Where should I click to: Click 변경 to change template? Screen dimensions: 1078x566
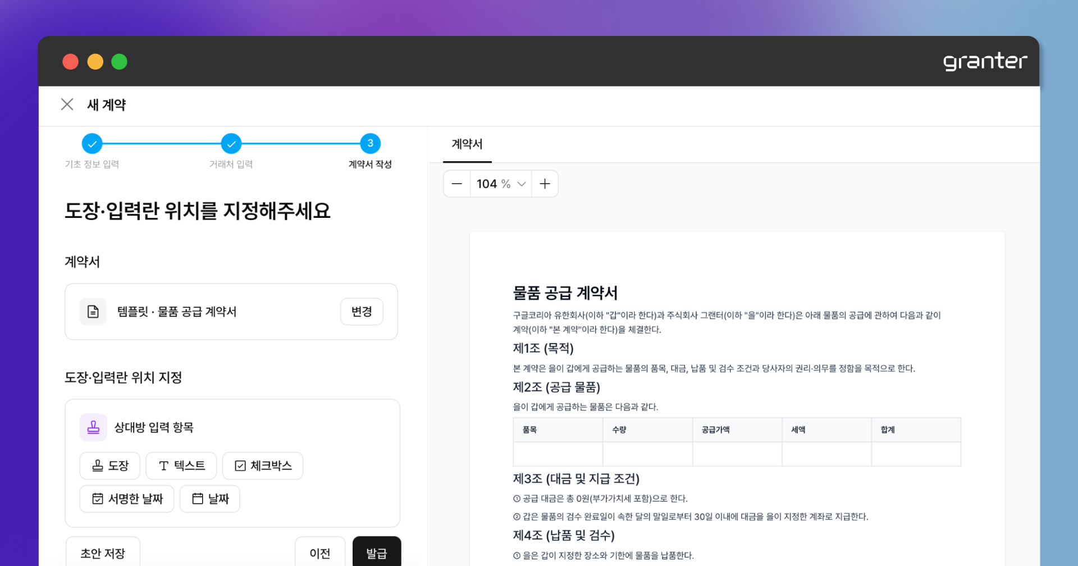(x=362, y=312)
